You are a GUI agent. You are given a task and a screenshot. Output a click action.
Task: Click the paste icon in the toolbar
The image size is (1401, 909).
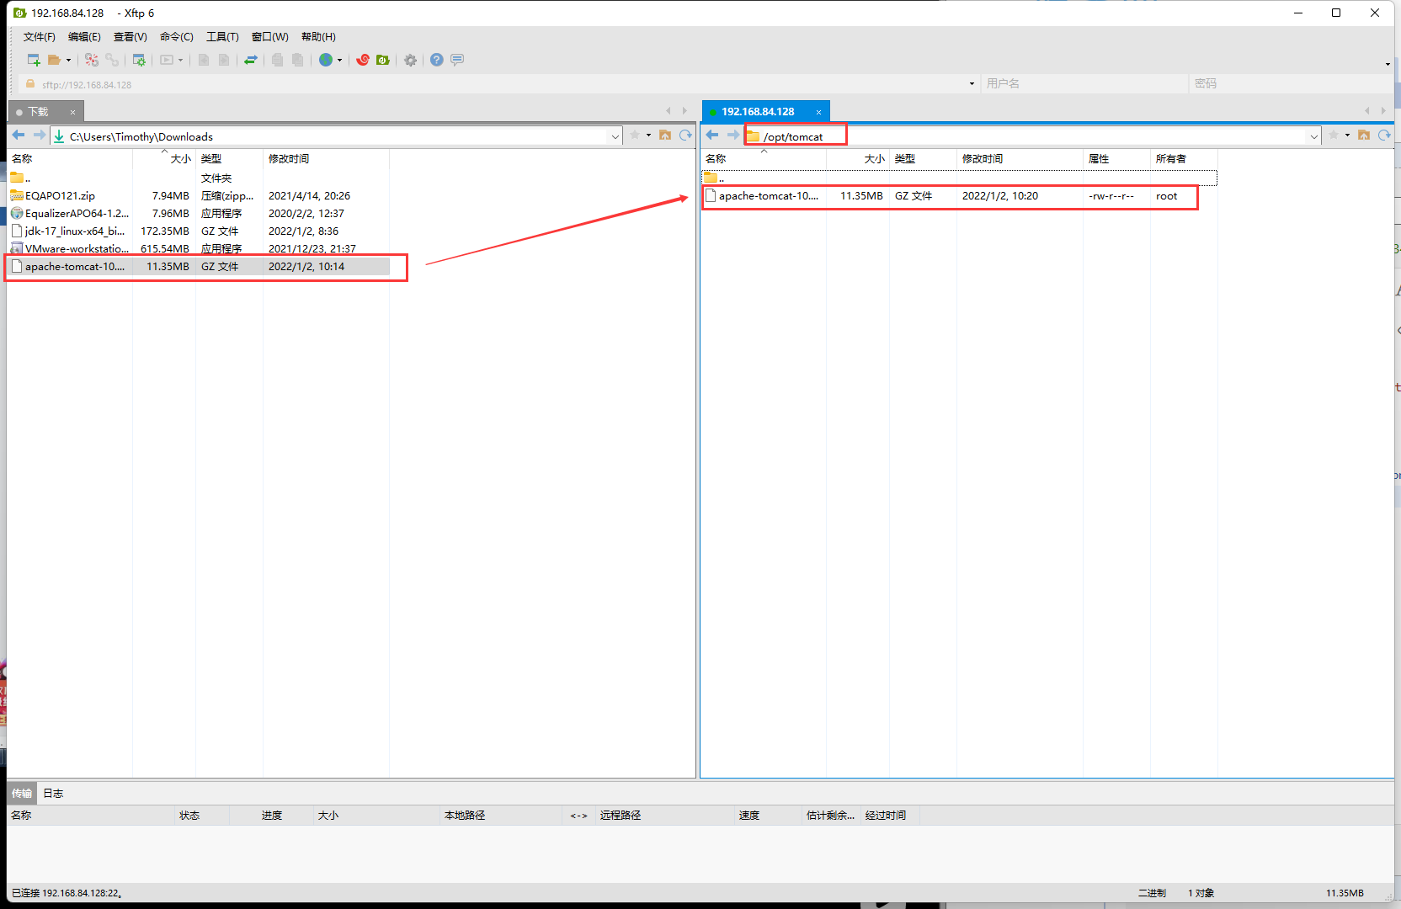298,60
